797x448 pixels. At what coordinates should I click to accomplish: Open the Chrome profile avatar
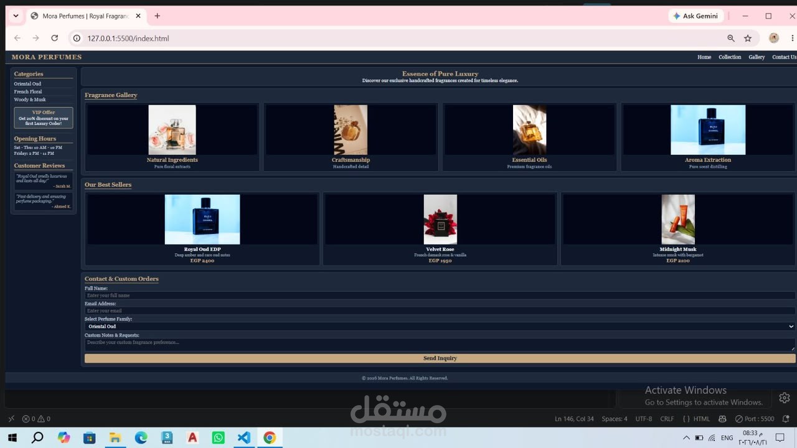tap(774, 38)
